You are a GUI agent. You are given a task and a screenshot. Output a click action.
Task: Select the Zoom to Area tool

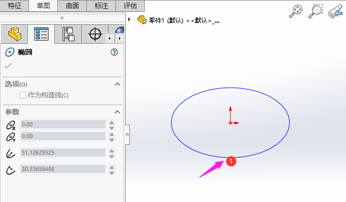coord(315,11)
